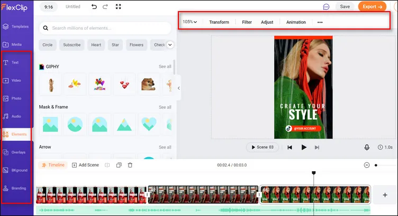The image size is (398, 216).
Task: Click the redo arrow icon
Action: 105,6
